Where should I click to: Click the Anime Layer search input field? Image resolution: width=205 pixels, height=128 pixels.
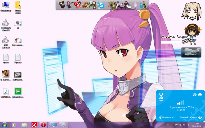[170, 42]
